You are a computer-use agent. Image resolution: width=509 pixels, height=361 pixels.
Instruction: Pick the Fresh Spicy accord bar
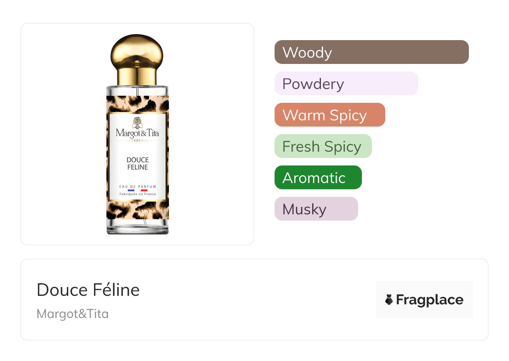pyautogui.click(x=323, y=146)
